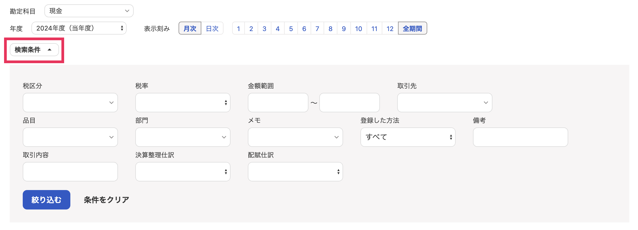Open the 決算整理仕訳 select box

click(x=183, y=172)
